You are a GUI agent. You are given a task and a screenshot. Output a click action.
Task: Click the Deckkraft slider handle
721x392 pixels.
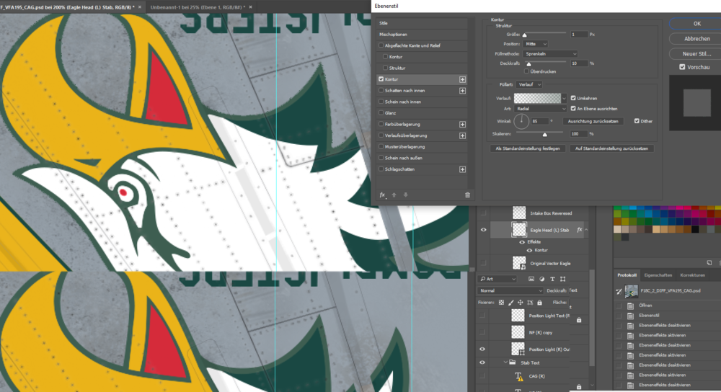528,64
